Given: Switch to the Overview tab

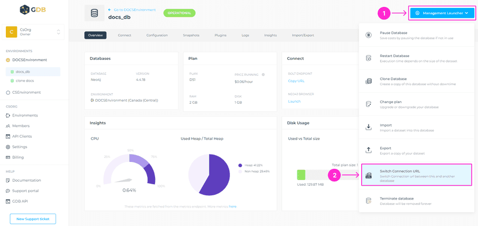Looking at the screenshot, I should [96, 35].
